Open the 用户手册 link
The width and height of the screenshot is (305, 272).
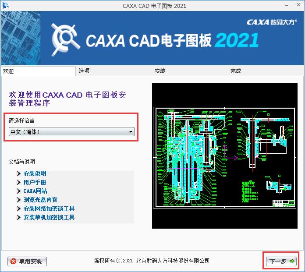point(35,182)
